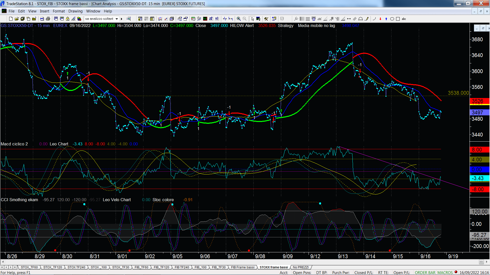This screenshot has width=490, height=275.
Task: Switch to the FIB Frame bassi tab
Action: click(243, 267)
